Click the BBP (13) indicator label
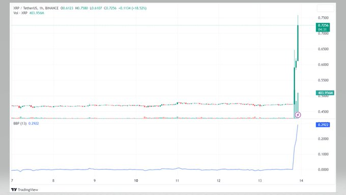This screenshot has height=195, width=346. coord(20,123)
